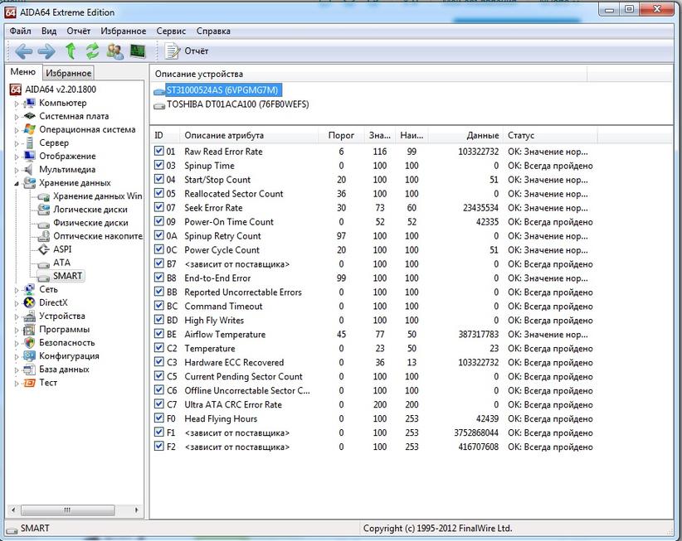Open the Вид menu
This screenshot has width=682, height=541.
(49, 31)
